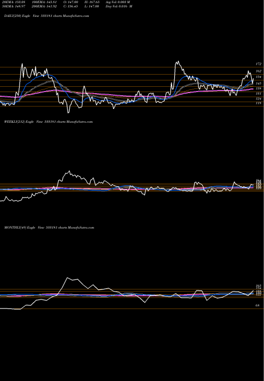Click the WEEKLY(212) chart title
This screenshot has height=381, width=264.
pos(48,122)
